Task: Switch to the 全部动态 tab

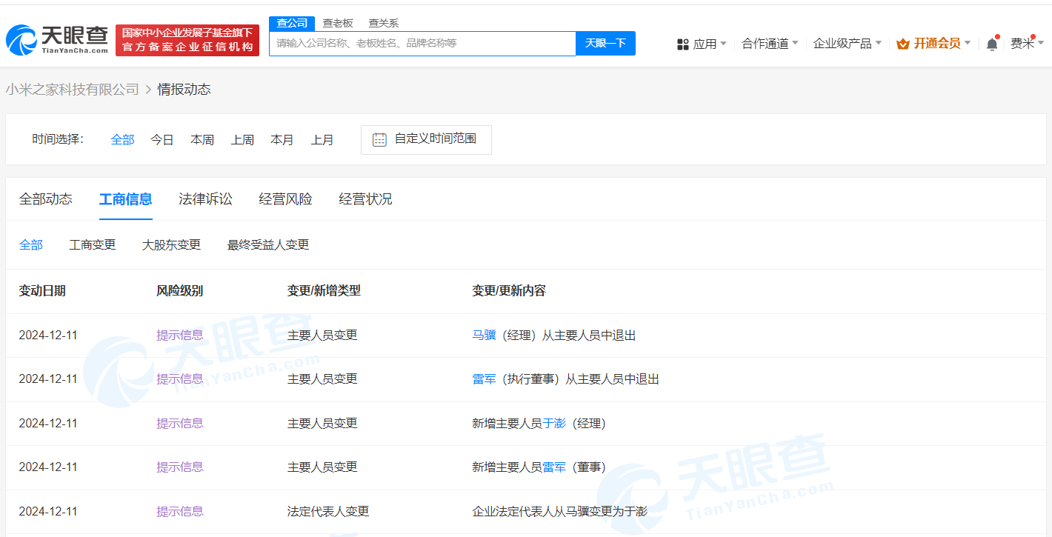Action: (x=46, y=199)
